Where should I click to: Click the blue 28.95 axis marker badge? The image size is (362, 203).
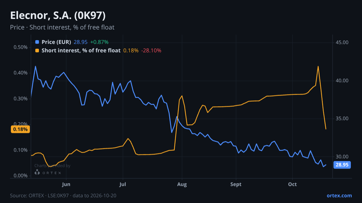[342, 165]
